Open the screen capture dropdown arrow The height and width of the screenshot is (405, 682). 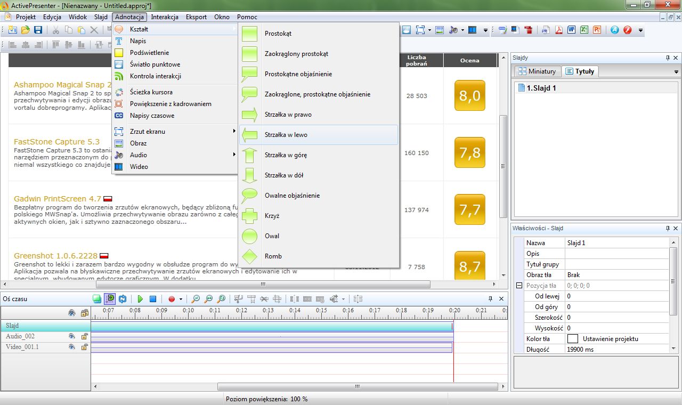(429, 30)
